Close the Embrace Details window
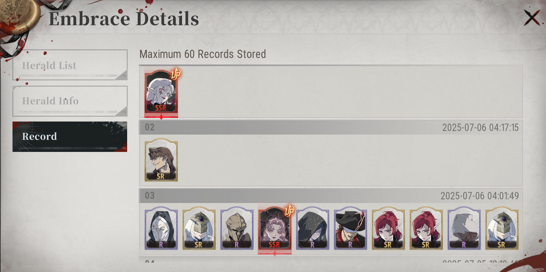The image size is (546, 272). click(532, 18)
